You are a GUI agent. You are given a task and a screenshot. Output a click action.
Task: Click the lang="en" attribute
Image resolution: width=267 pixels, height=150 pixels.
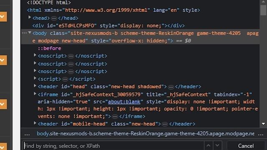[x=166, y=10]
